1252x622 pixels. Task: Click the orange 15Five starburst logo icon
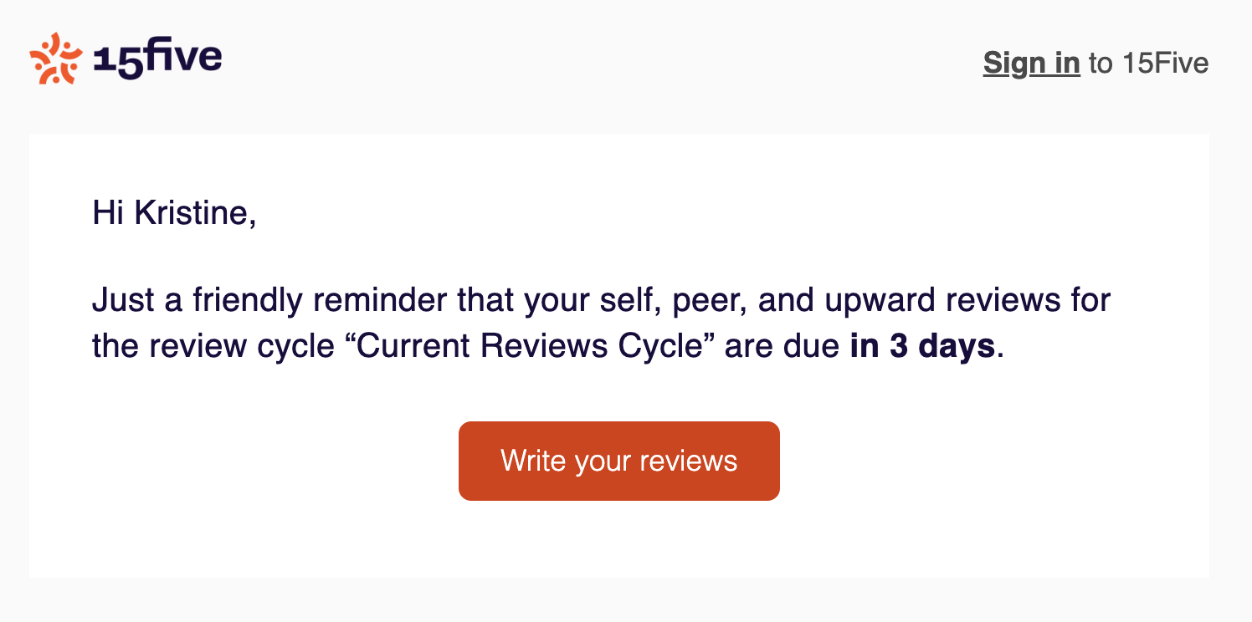coord(55,59)
